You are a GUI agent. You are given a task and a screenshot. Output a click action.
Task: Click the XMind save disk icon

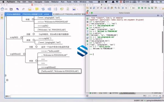[x=11, y=9]
